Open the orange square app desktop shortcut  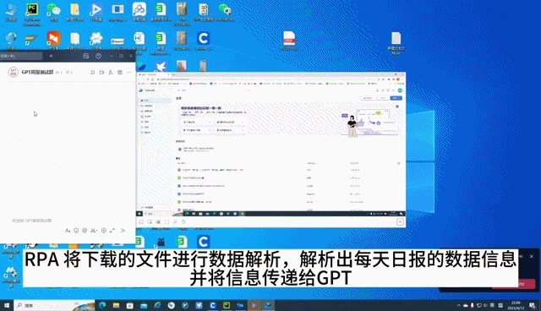pos(53,41)
